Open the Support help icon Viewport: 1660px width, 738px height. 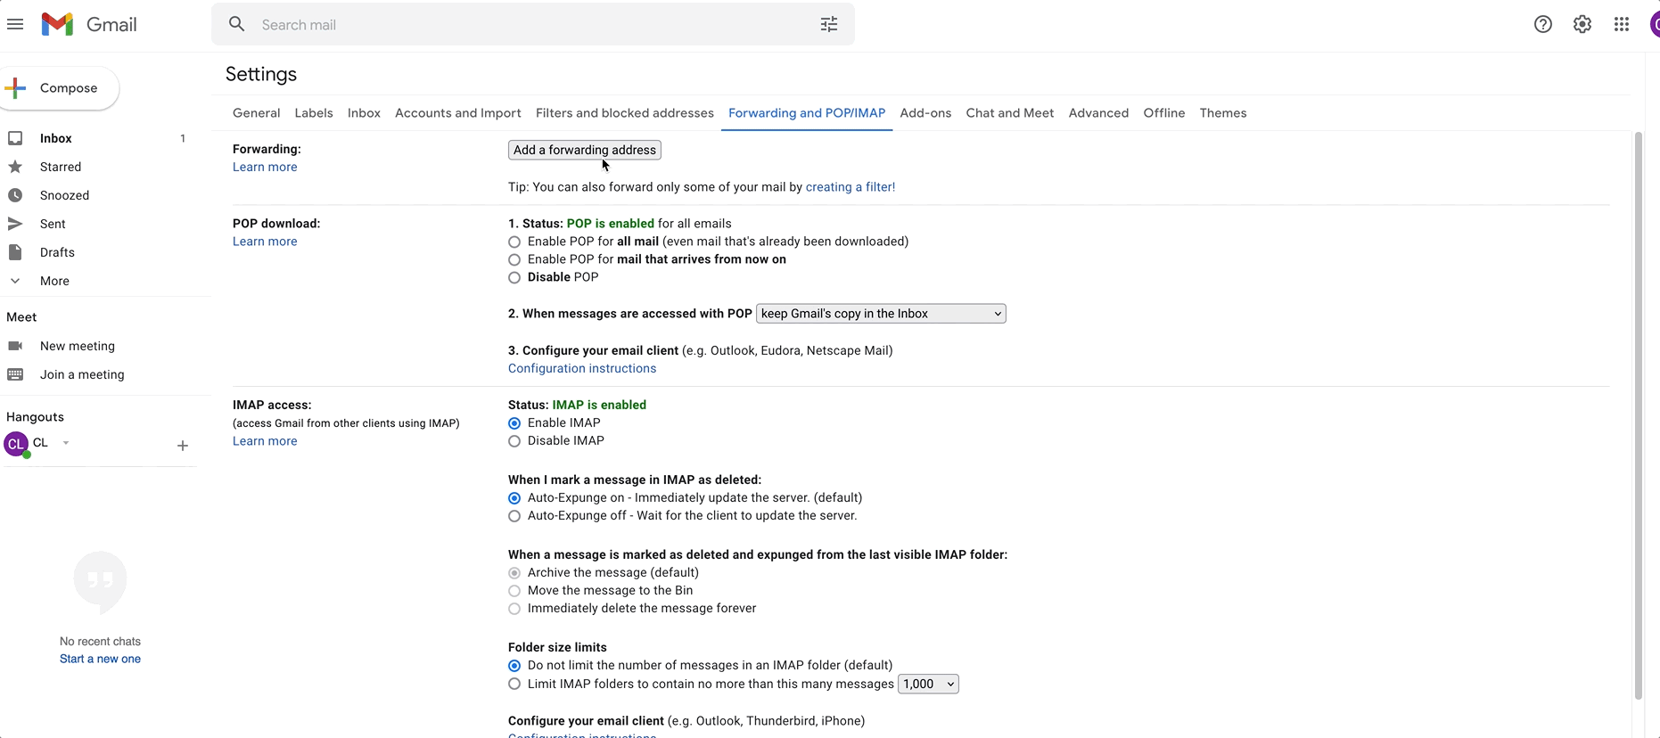pos(1543,24)
